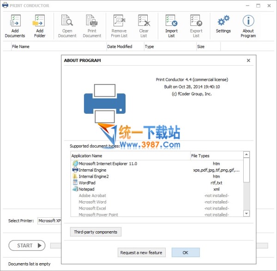This screenshot has width=277, height=271.
Task: Click the '(c) fCoder Group, Inc.' text
Action: [192, 94]
